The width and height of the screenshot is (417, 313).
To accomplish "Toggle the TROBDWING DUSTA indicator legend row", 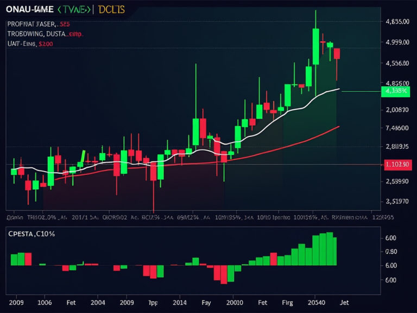I will (45, 34).
